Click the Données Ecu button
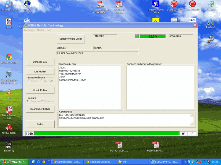221x165 pixels. (40, 62)
